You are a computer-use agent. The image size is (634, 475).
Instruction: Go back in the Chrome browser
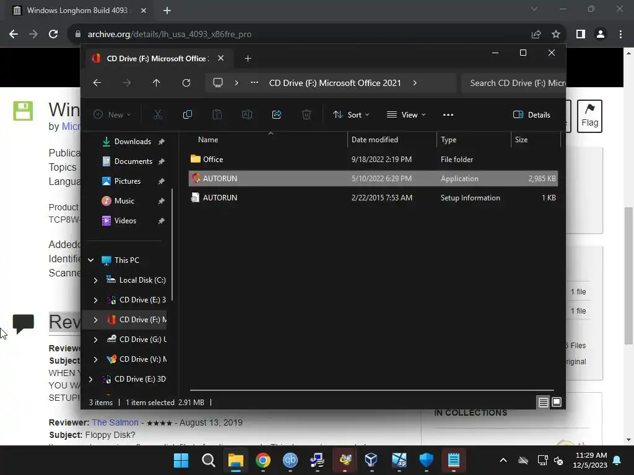pos(14,34)
